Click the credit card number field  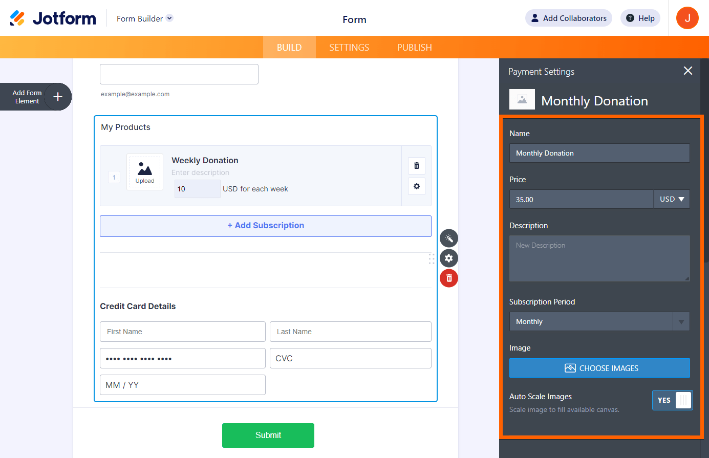(183, 358)
